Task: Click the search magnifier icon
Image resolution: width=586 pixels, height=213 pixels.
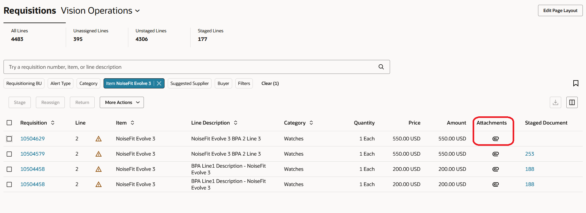Action: coord(381,67)
